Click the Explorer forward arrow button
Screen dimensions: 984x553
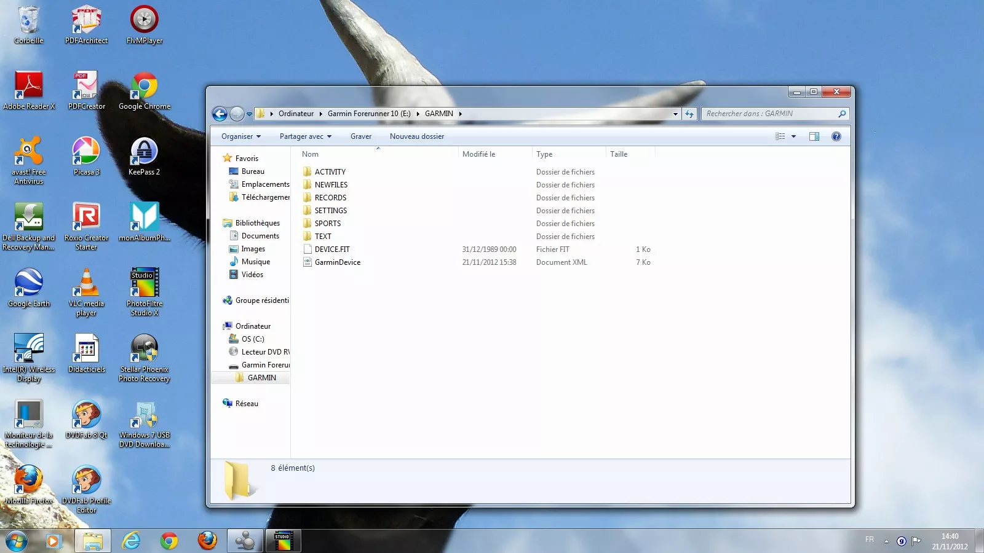pyautogui.click(x=237, y=114)
